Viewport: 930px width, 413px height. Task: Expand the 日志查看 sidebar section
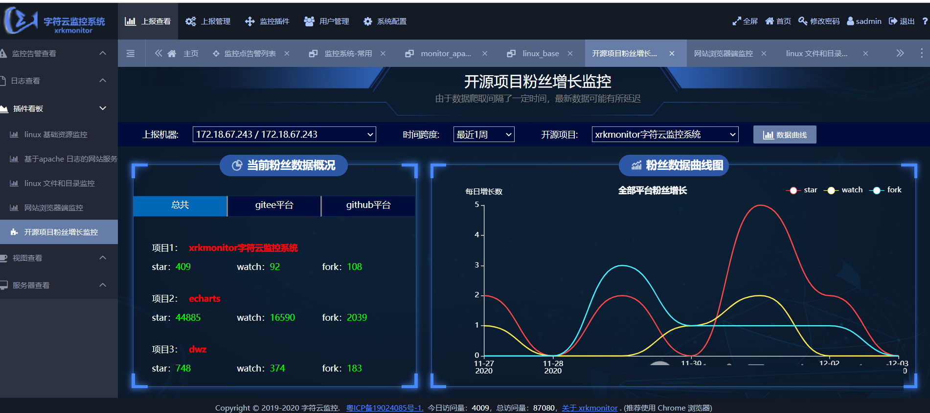59,81
